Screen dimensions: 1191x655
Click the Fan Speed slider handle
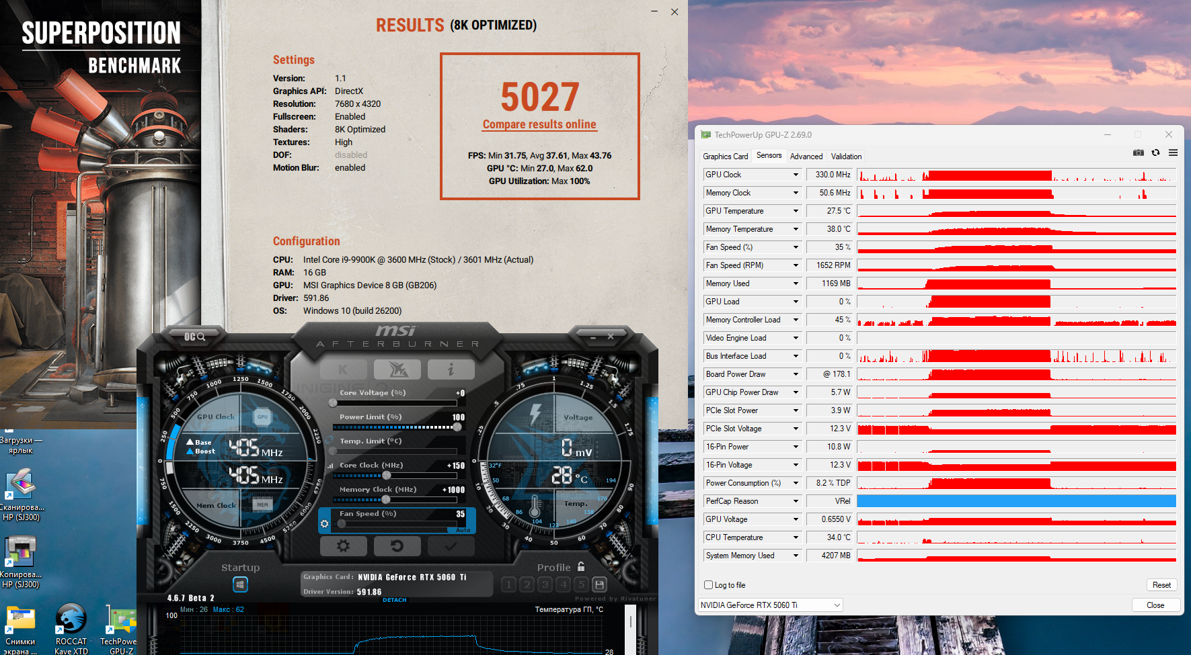[342, 523]
